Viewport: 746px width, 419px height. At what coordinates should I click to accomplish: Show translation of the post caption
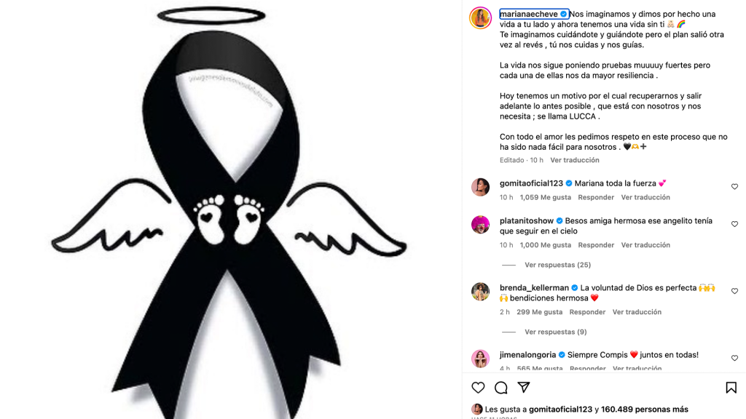575,160
